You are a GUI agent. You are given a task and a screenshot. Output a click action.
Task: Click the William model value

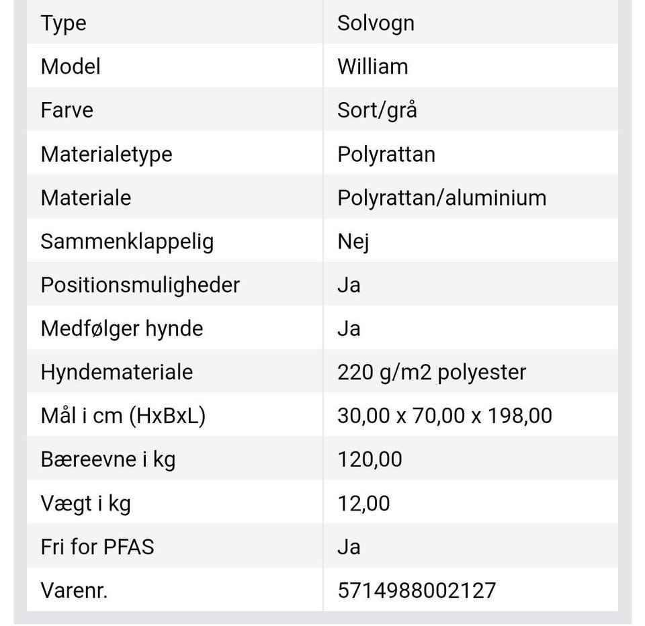pyautogui.click(x=372, y=66)
